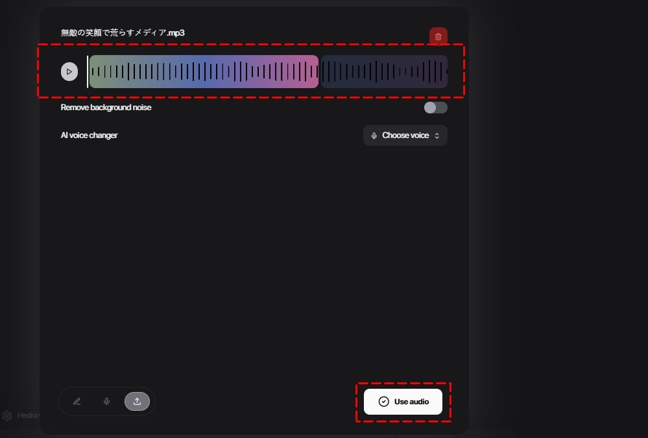648x438 pixels.
Task: Open the Choose voice dropdown
Action: tap(405, 135)
